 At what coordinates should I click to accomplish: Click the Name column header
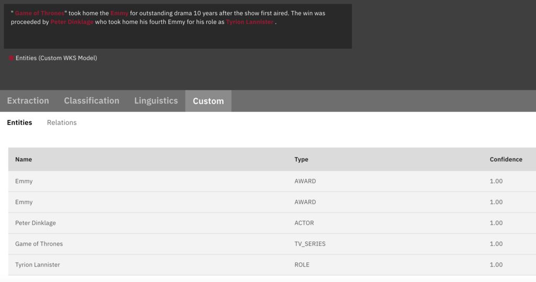pyautogui.click(x=24, y=160)
